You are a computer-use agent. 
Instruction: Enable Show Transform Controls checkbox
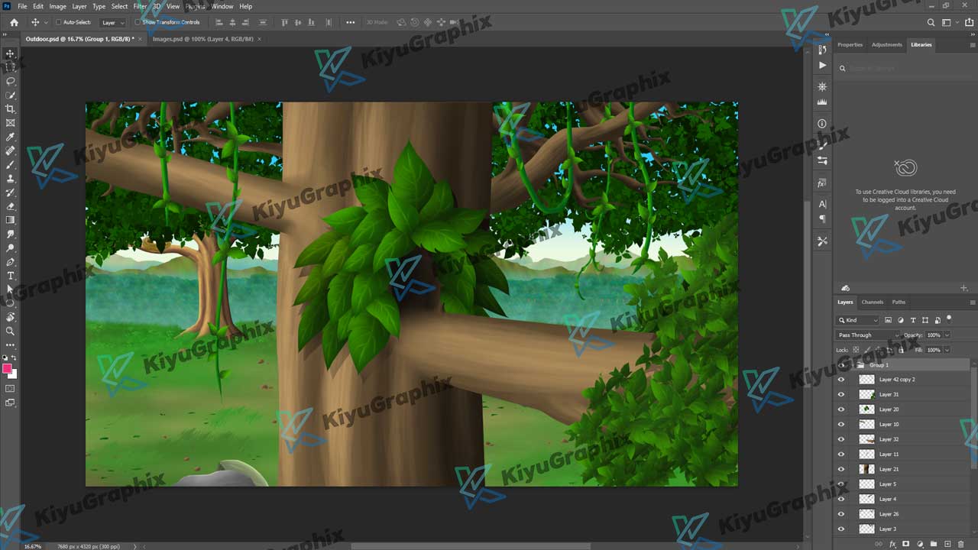138,22
